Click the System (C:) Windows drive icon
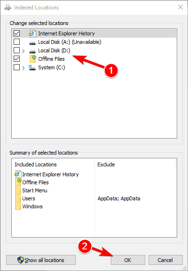The width and height of the screenshot is (188, 271). tap(32, 67)
